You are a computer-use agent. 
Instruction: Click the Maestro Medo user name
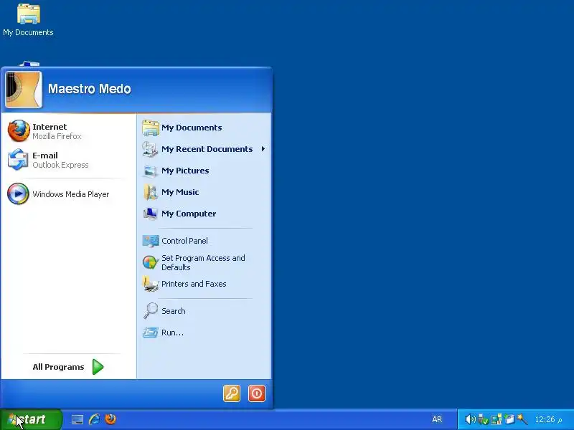tap(89, 89)
